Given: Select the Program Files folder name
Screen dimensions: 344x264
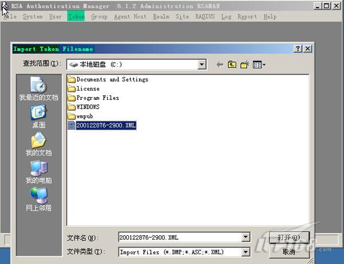Looking at the screenshot, I should (x=97, y=98).
